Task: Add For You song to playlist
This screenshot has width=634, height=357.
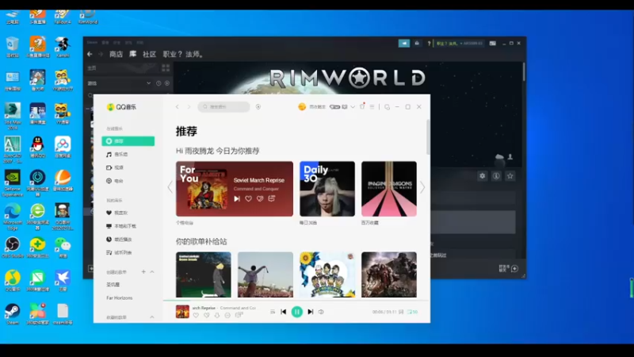Action: [272, 198]
